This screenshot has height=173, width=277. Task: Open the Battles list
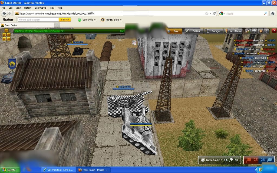(x=193, y=31)
